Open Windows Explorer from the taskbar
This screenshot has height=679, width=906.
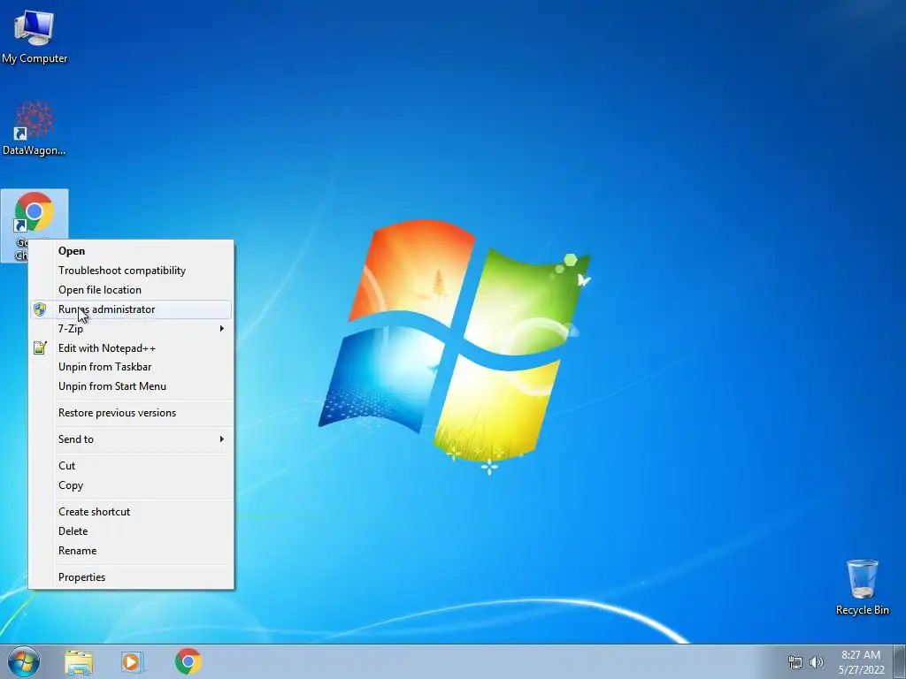[x=79, y=661]
